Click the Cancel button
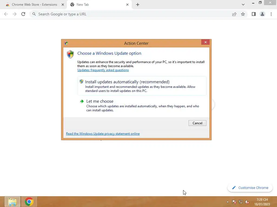Viewport: 277px width, 207px height. click(197, 123)
